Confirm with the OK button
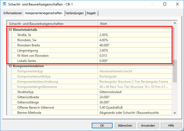 coord(102,126)
